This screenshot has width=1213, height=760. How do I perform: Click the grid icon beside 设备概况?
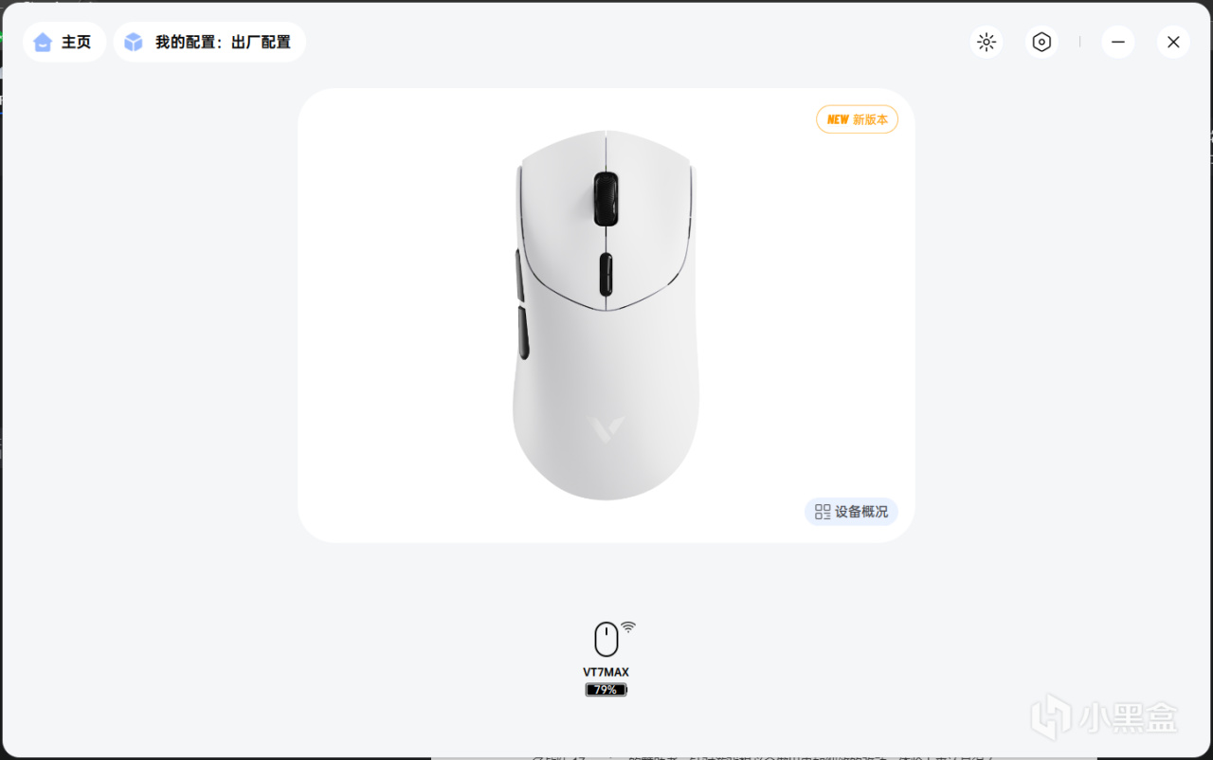tap(823, 512)
